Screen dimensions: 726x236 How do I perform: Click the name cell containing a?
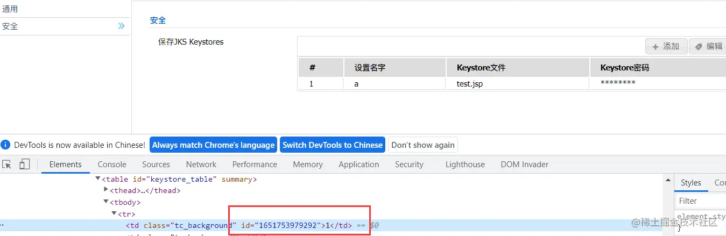click(x=395, y=84)
